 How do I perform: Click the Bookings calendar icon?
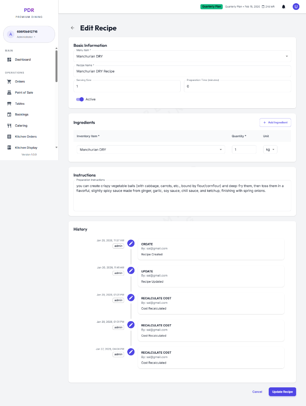[x=9, y=115]
